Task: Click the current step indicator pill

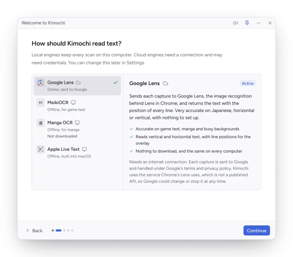Action: [x=59, y=230]
